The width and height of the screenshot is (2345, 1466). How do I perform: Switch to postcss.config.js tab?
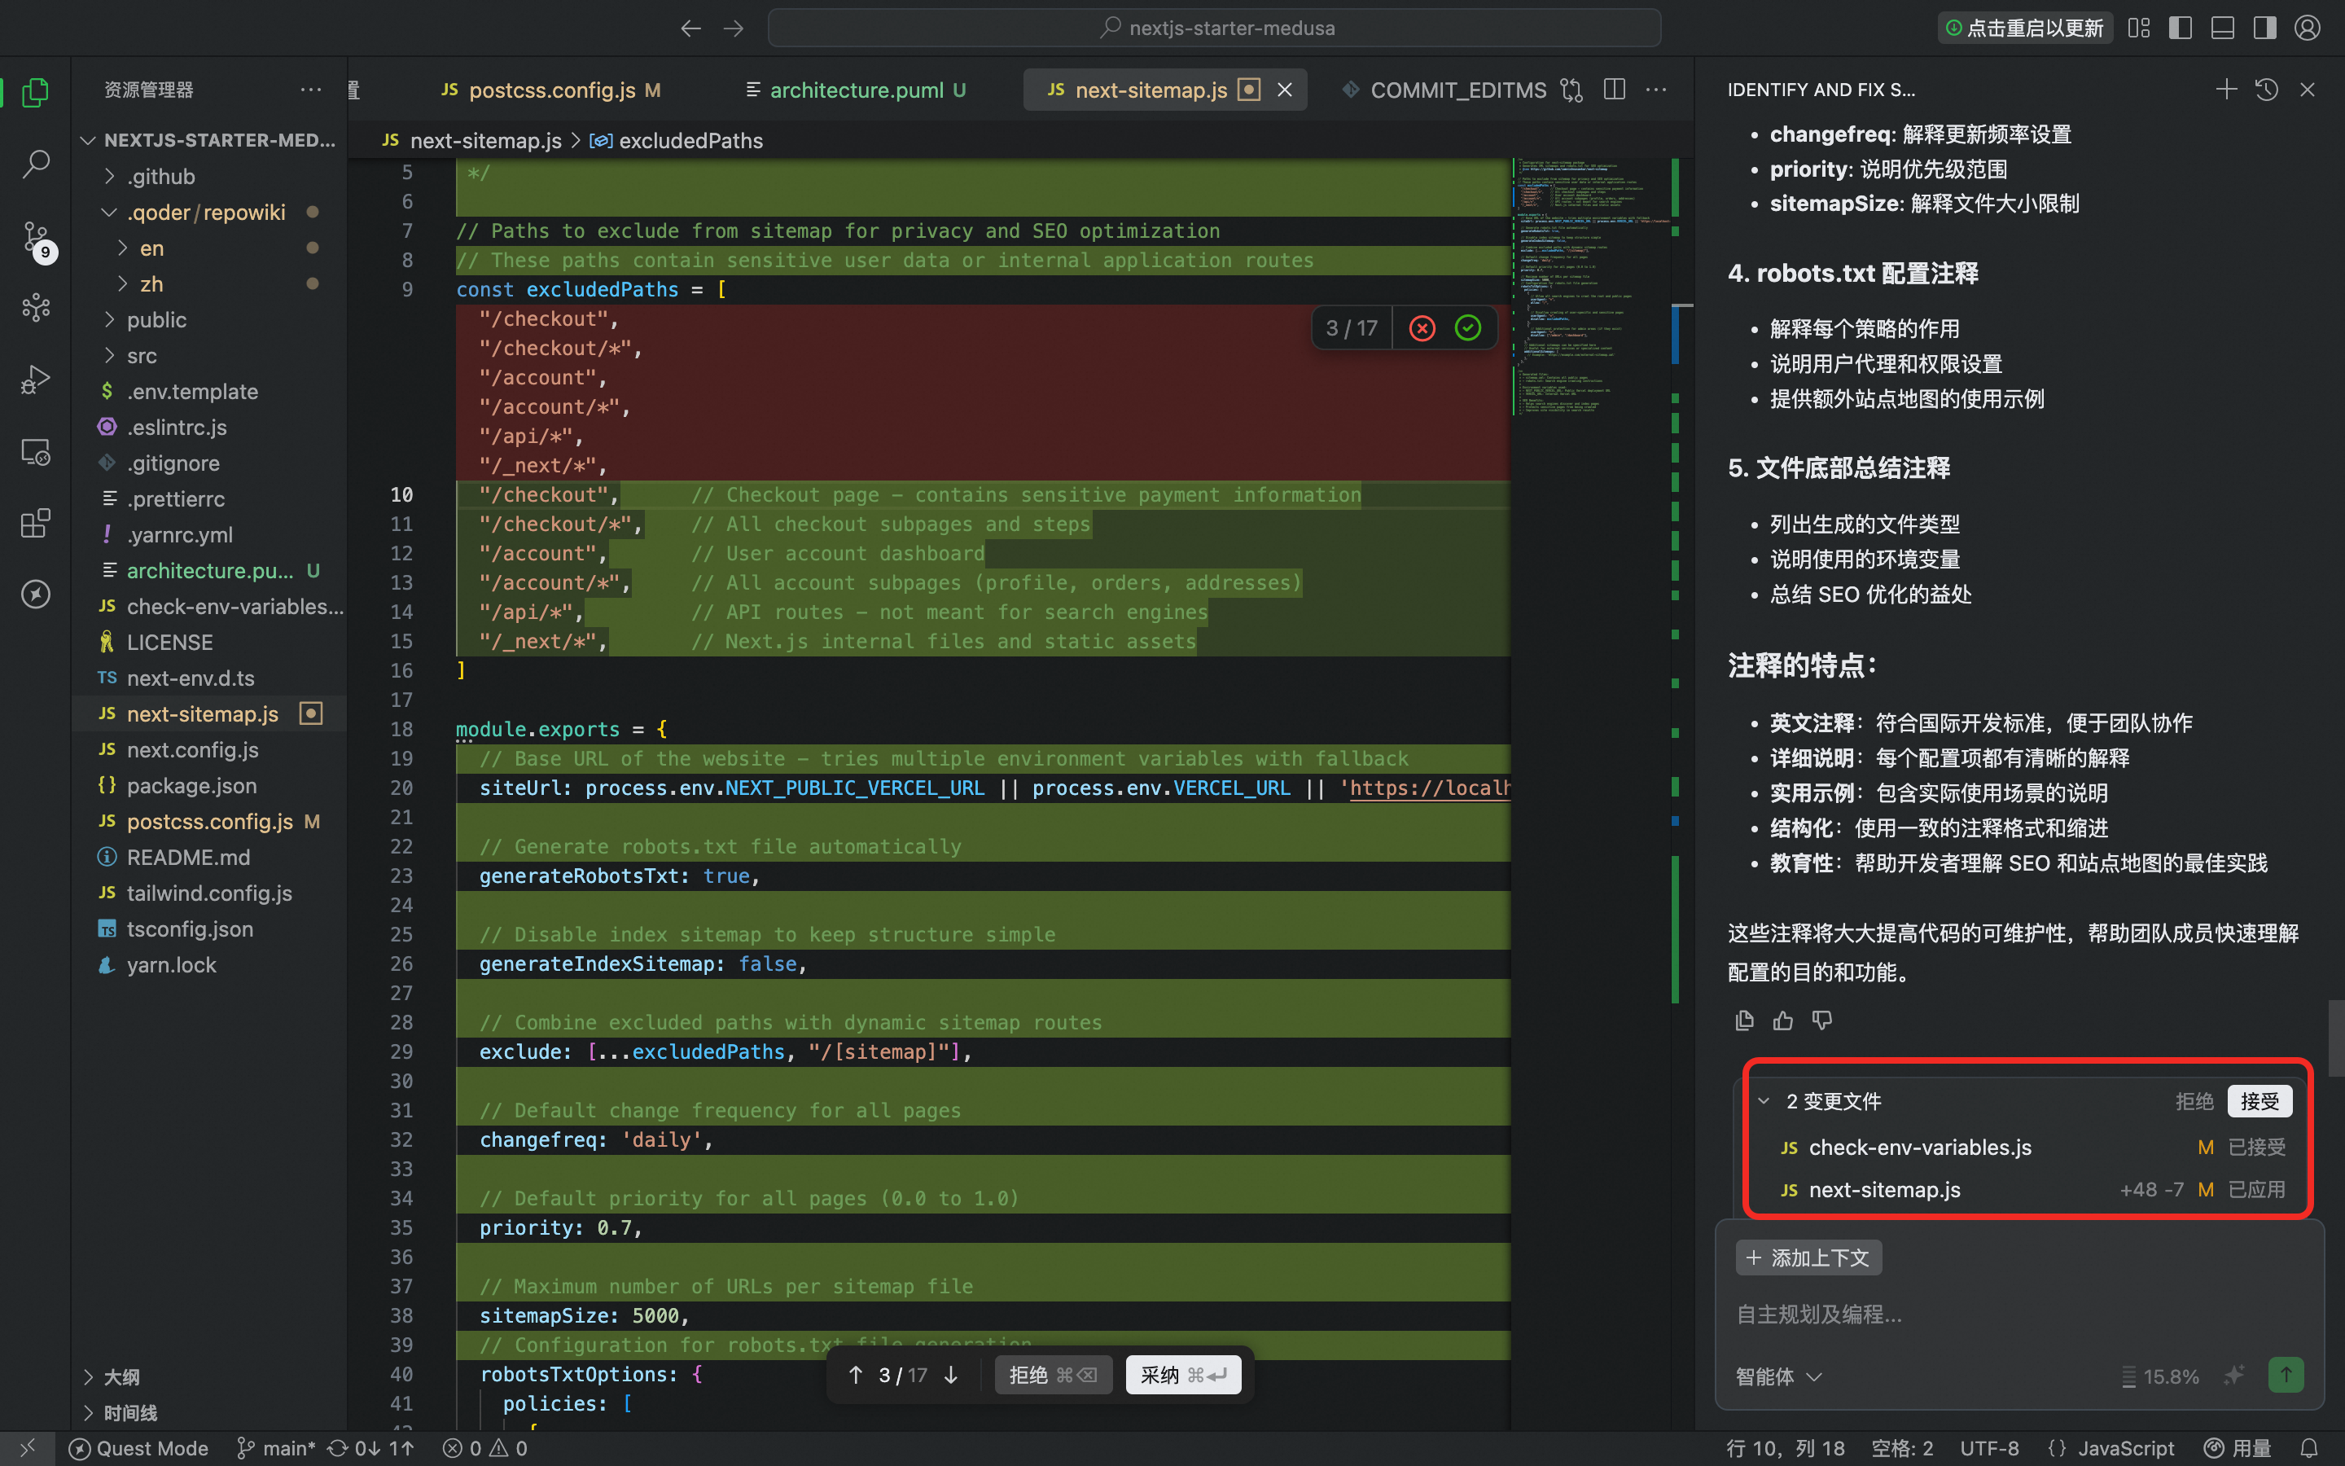[551, 90]
